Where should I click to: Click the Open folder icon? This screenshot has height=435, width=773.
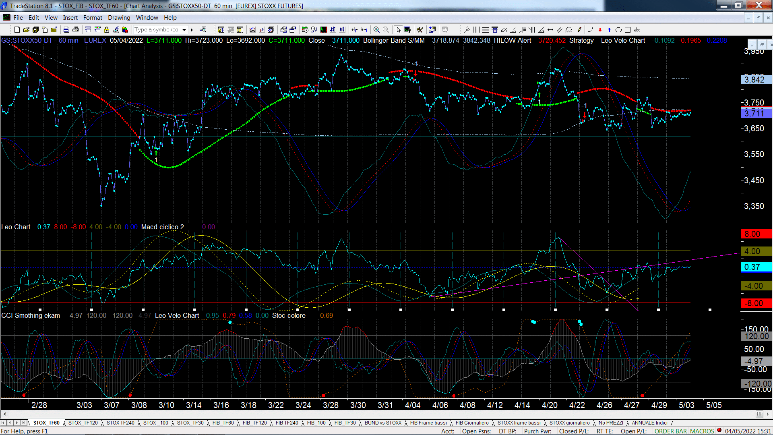(x=26, y=29)
